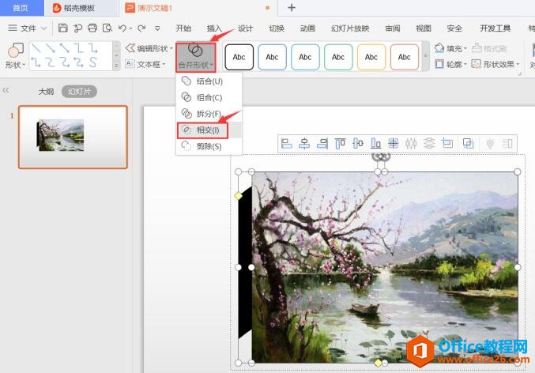Open the 插入 Insert ribbon tab

214,28
